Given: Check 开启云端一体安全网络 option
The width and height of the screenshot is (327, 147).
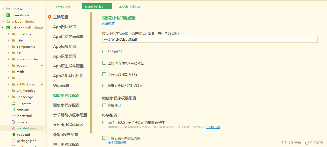Looking at the screenshot, I should coord(104,138).
